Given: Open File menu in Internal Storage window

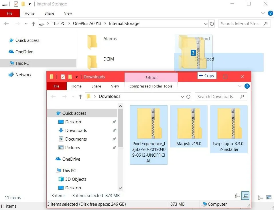Looking at the screenshot, I should pyautogui.click(x=10, y=13).
